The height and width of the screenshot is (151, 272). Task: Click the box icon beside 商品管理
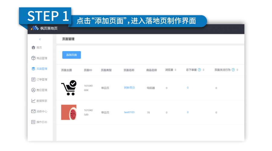(x=33, y=58)
